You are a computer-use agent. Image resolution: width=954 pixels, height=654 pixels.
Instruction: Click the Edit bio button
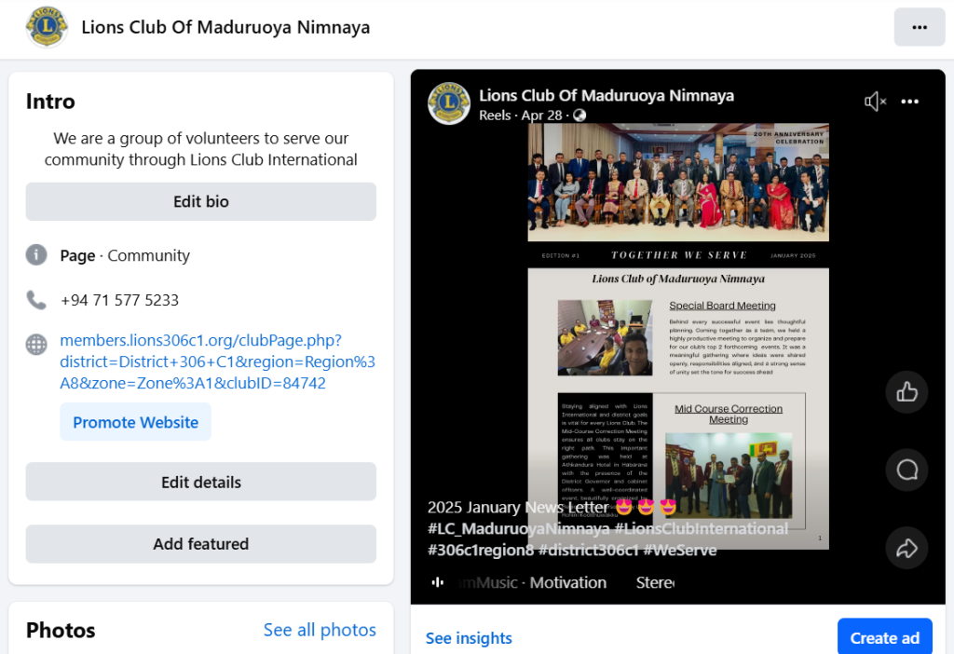(201, 201)
